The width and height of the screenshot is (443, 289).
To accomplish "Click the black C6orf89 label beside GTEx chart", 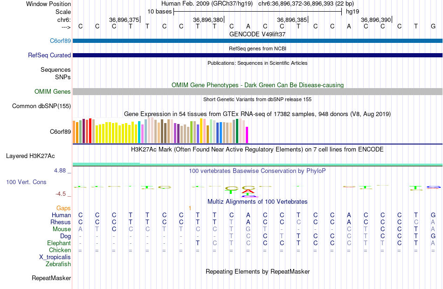I will pyautogui.click(x=60, y=131).
